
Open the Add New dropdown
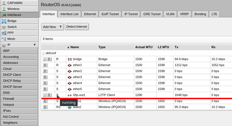click(53, 27)
